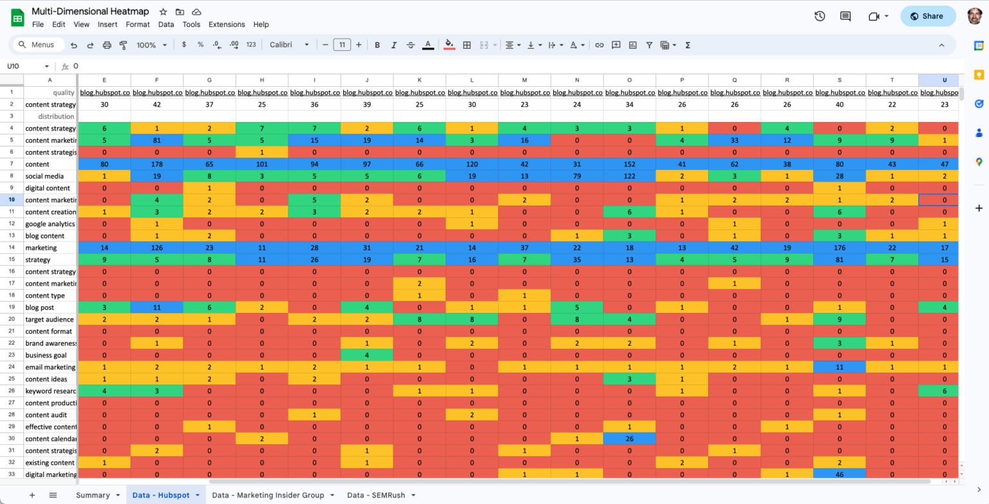Format selection as currency
989x504 pixels.
[184, 45]
